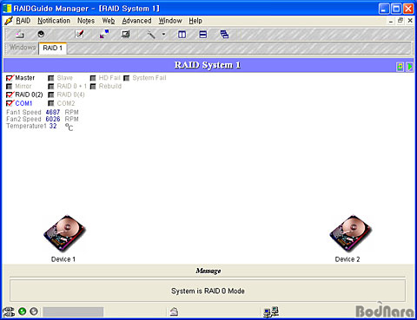
Task: Click the printer-like icon in status bar center
Action: [174, 311]
